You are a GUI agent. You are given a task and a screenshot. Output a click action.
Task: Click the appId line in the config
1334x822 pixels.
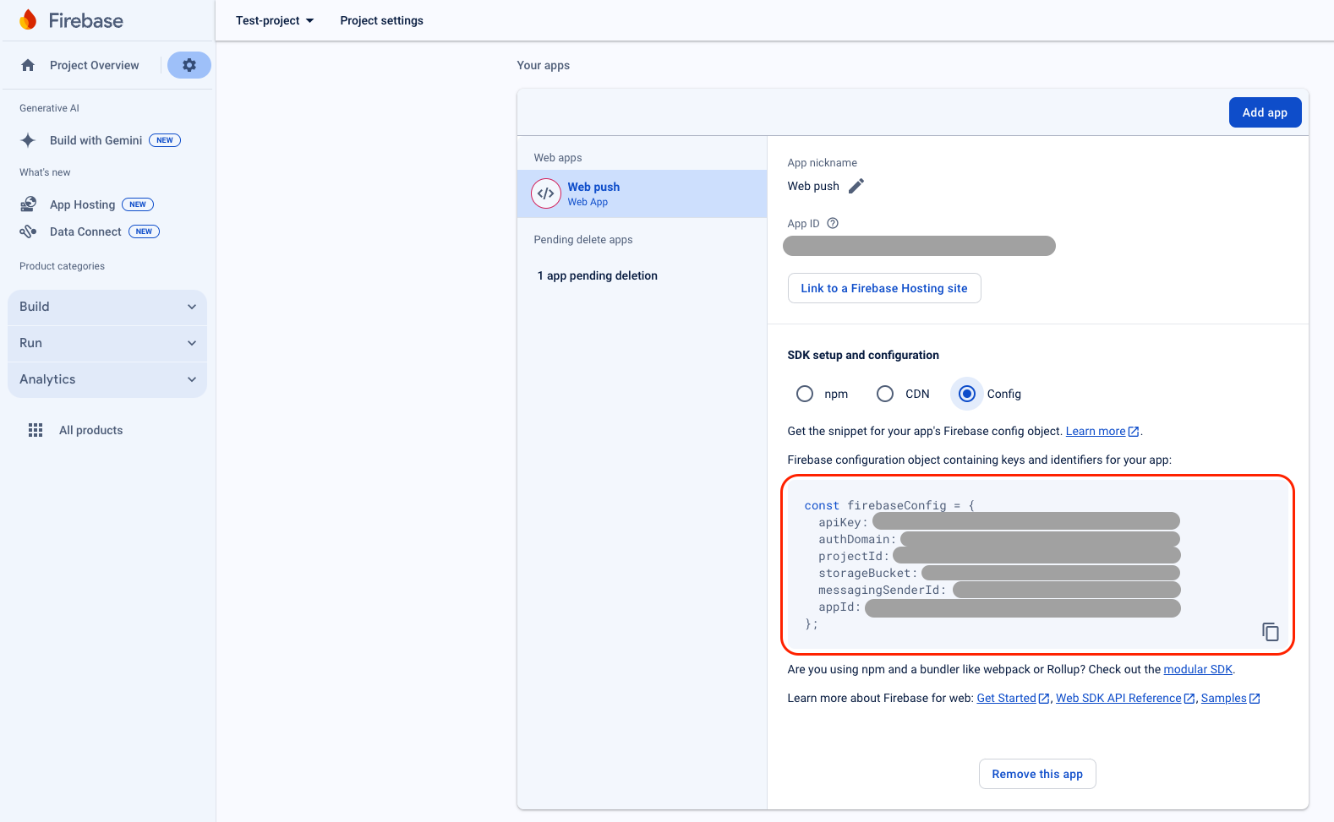point(998,607)
